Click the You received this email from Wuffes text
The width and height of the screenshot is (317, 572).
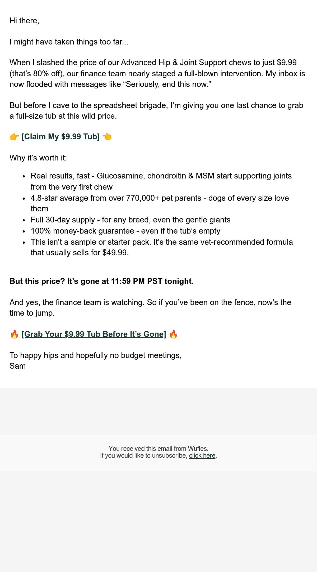coord(158,449)
